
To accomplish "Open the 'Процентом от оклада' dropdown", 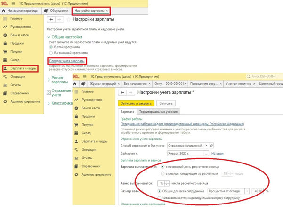I will point(247,191).
